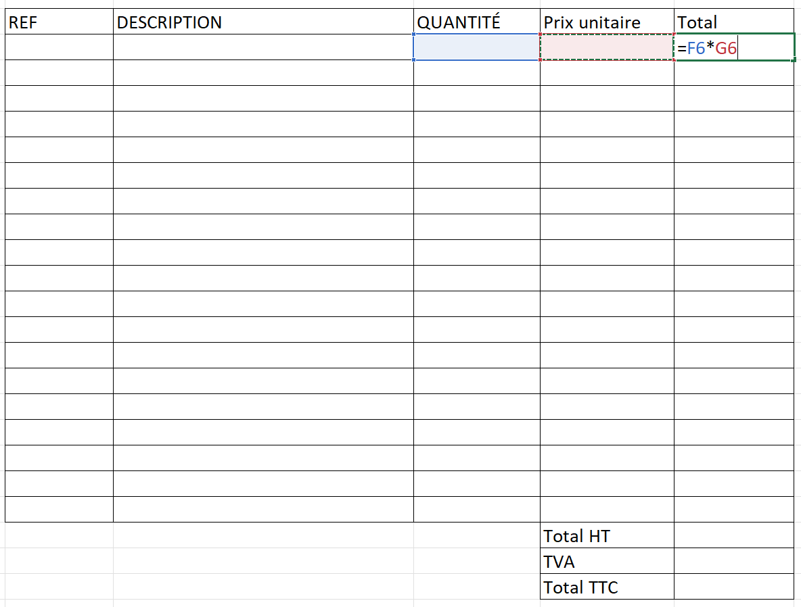801x607 pixels.
Task: Click the red highlighted unit price cell G6
Action: point(607,47)
